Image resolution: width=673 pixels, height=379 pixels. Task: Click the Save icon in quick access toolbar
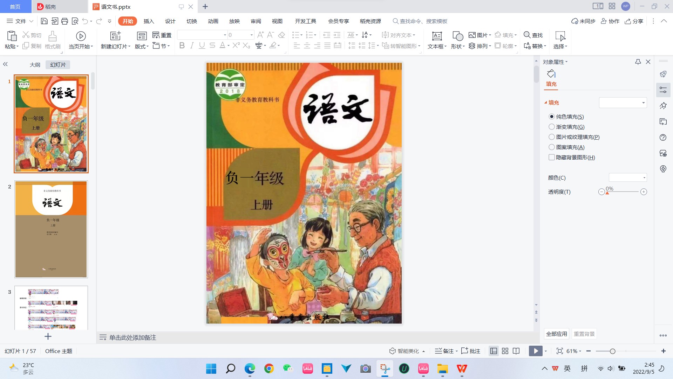44,21
